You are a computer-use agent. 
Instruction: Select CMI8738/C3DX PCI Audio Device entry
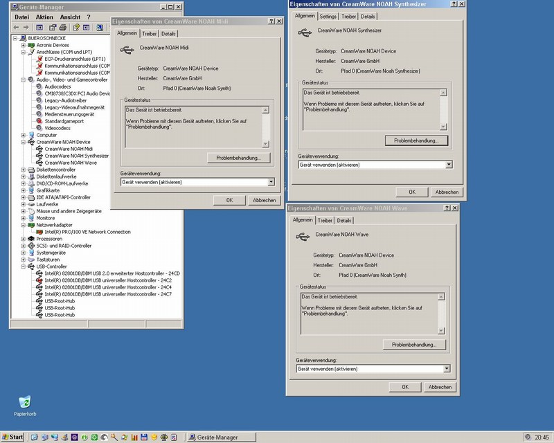click(x=78, y=93)
